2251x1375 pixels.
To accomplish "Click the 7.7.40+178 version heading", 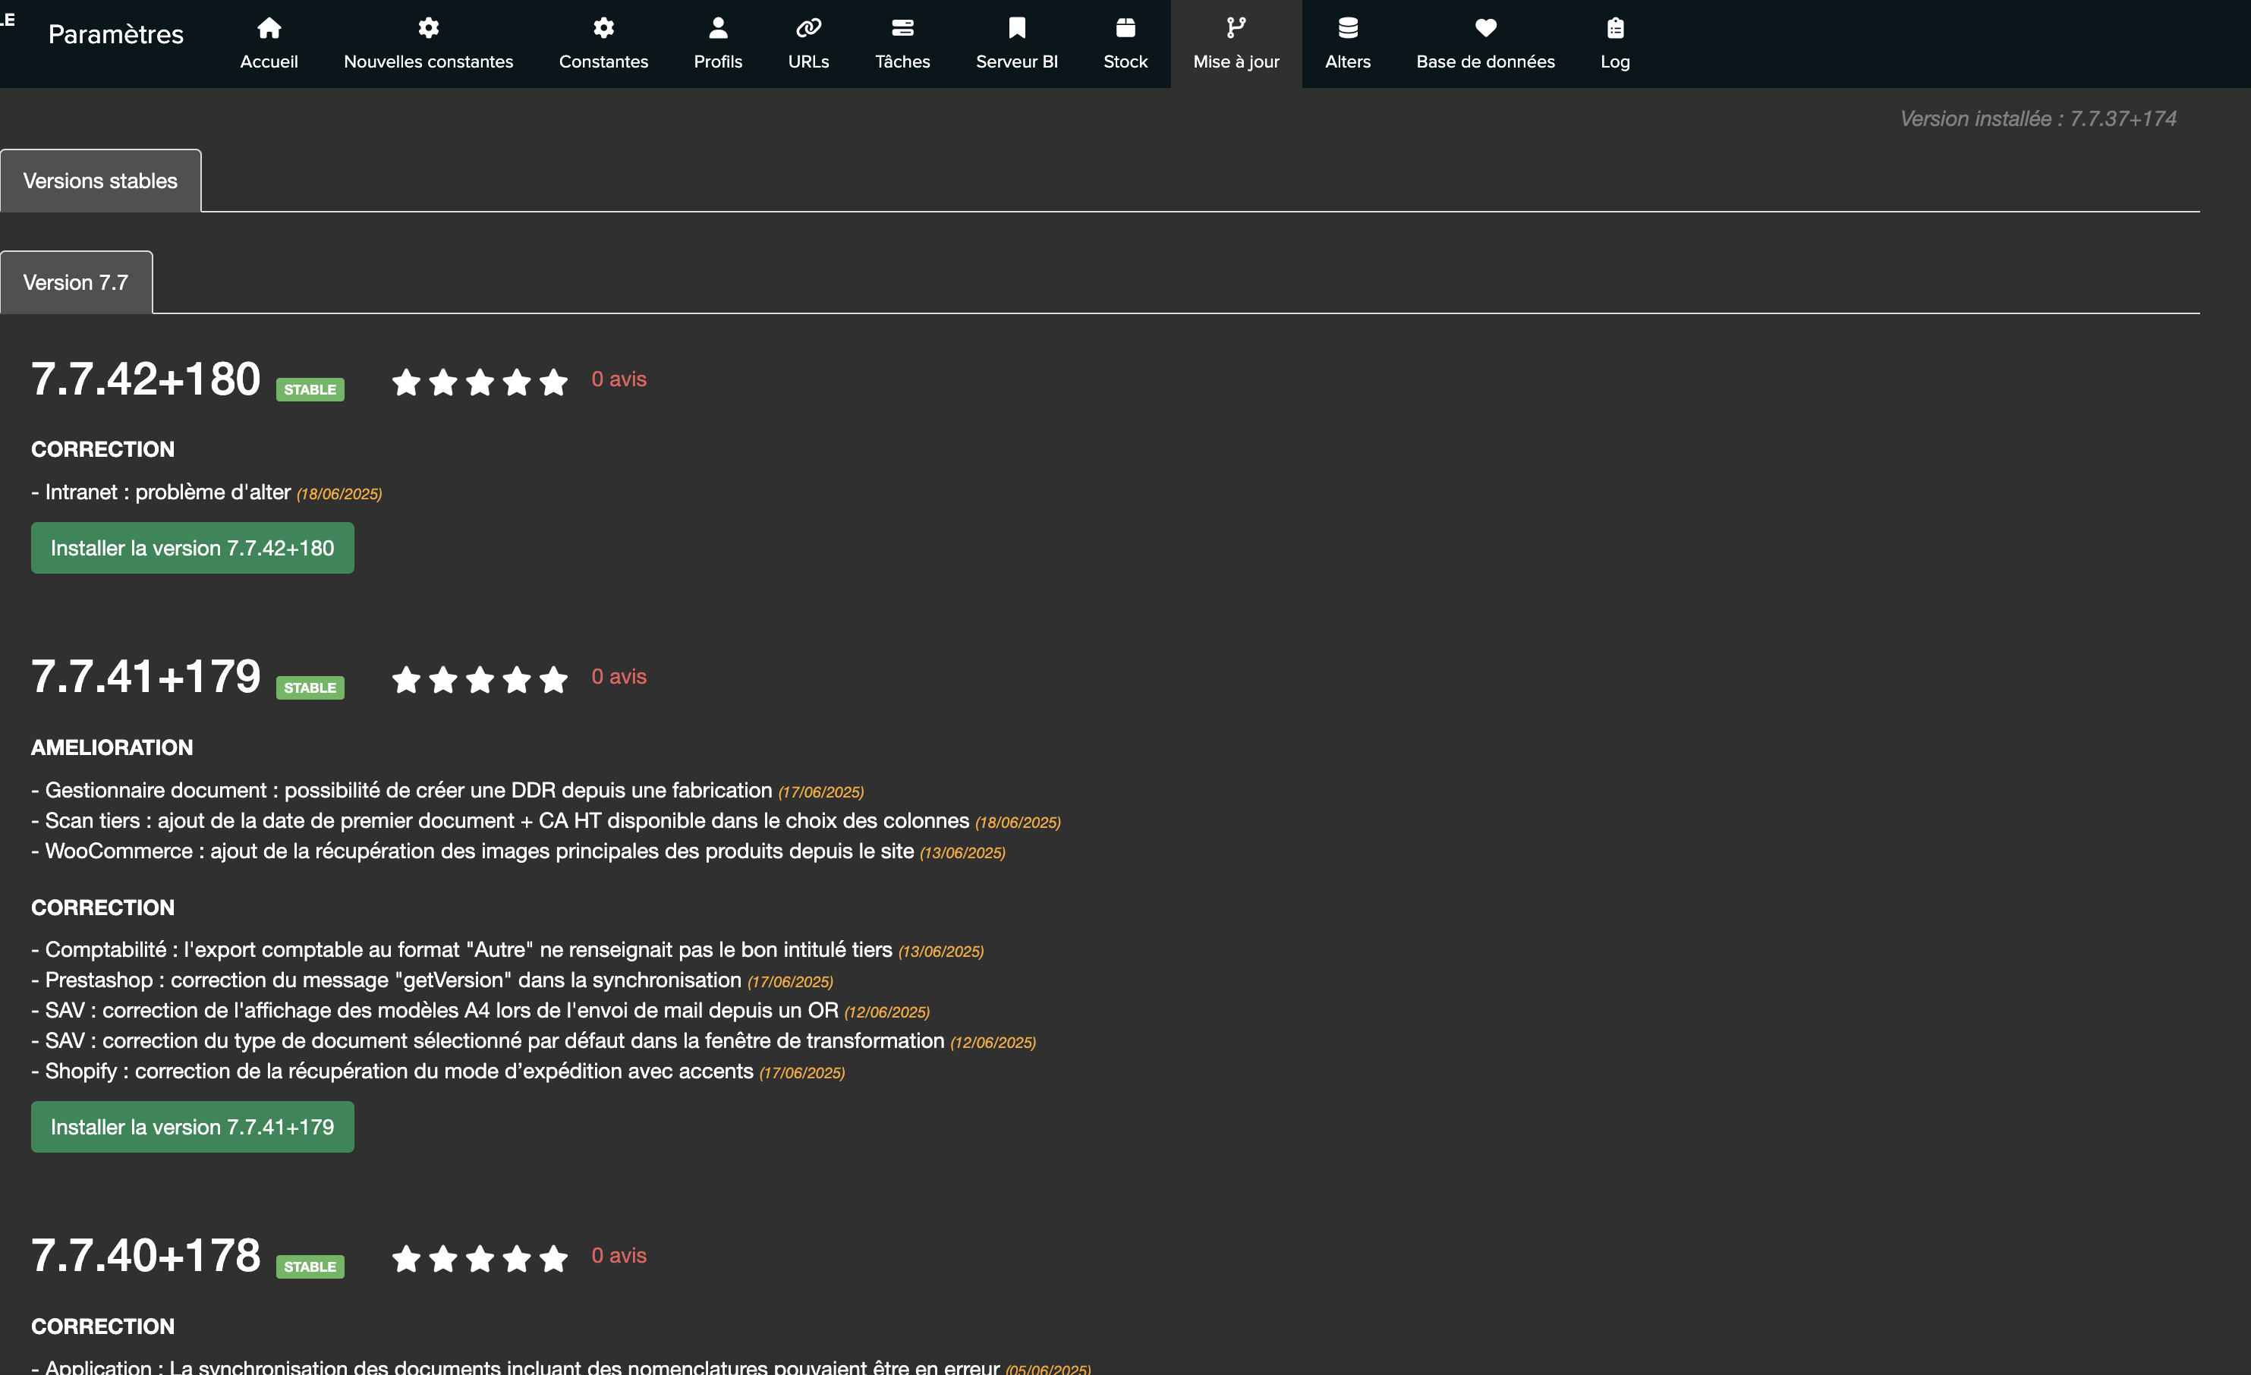I will (x=146, y=1255).
